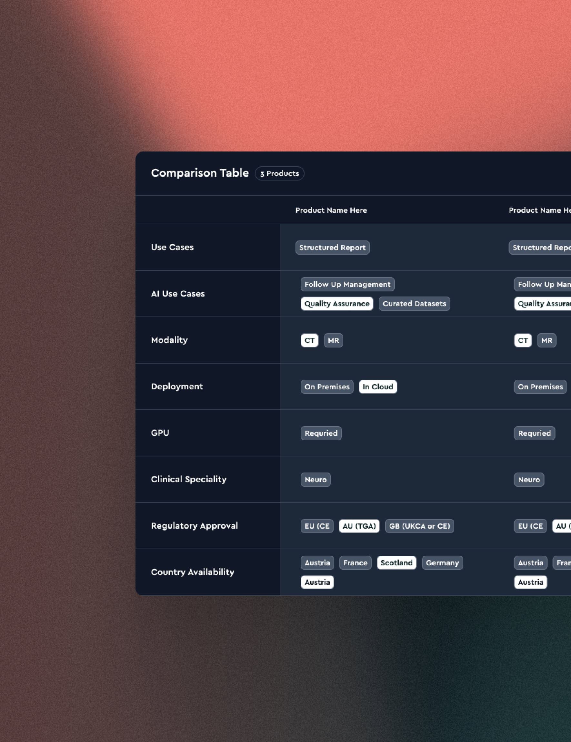Toggle the highlighted In Cloud tag
This screenshot has width=571, height=742.
click(x=378, y=387)
